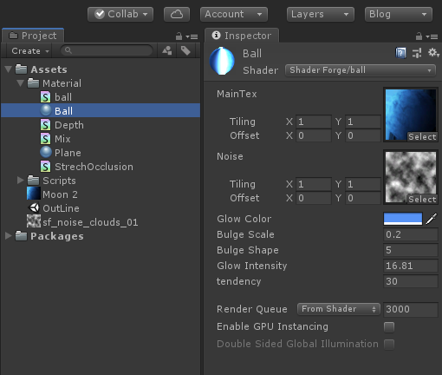Viewport: 442px width, 375px height.
Task: Click the Render Queue 3000 field
Action: [x=411, y=309]
